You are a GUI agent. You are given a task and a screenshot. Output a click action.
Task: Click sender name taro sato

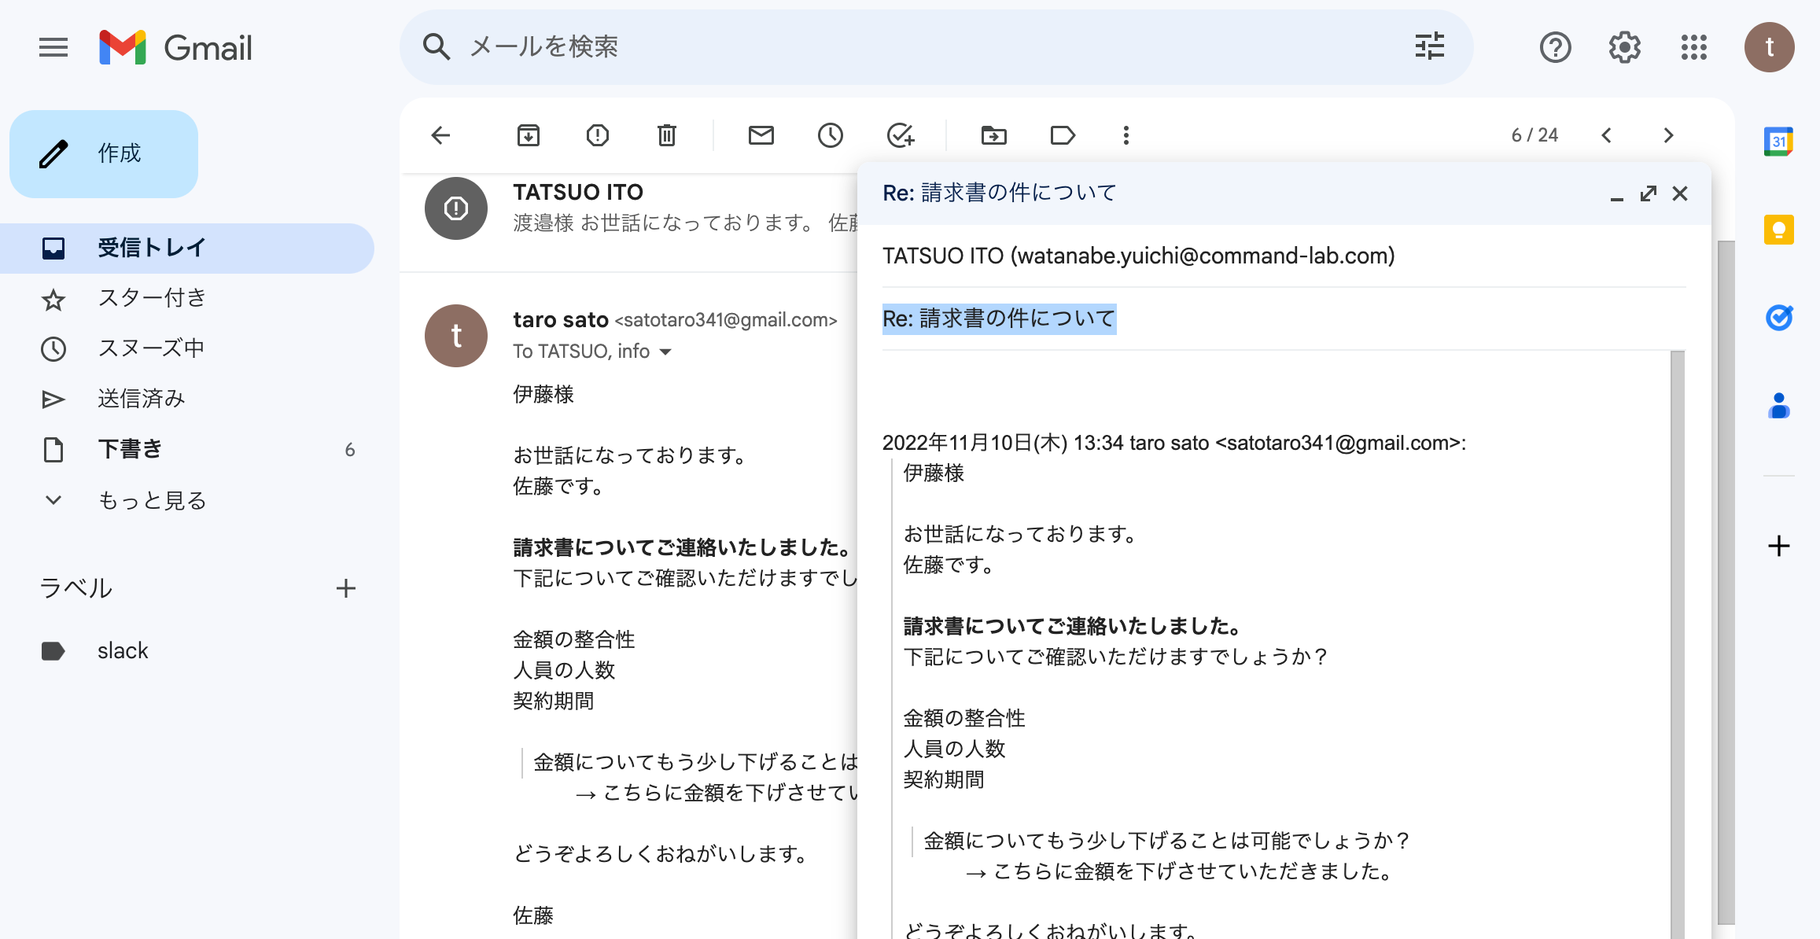pos(561,320)
